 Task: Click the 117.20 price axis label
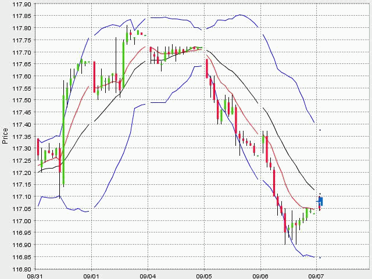coord(22,173)
